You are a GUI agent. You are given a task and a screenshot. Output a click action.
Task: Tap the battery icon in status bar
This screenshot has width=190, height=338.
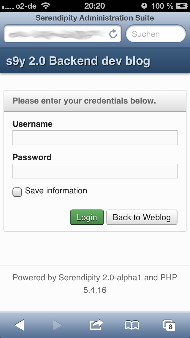tap(182, 6)
